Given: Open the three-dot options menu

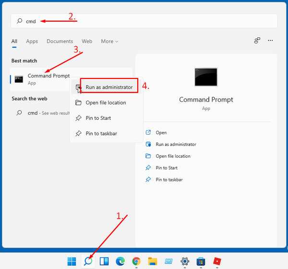Looking at the screenshot, I should (x=270, y=40).
